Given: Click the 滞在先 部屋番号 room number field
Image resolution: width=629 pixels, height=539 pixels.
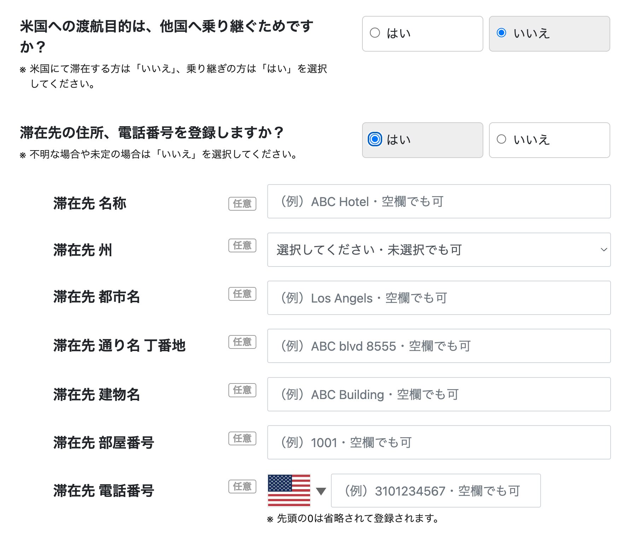Looking at the screenshot, I should (439, 443).
